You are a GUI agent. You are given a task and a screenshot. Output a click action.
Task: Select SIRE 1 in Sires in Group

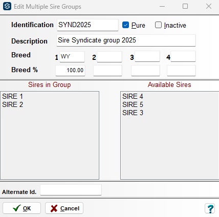12,96
